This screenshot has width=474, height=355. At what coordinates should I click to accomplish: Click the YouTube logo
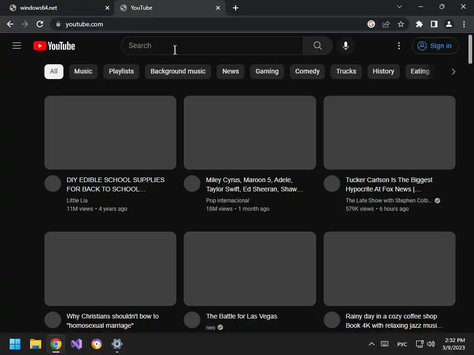point(54,46)
